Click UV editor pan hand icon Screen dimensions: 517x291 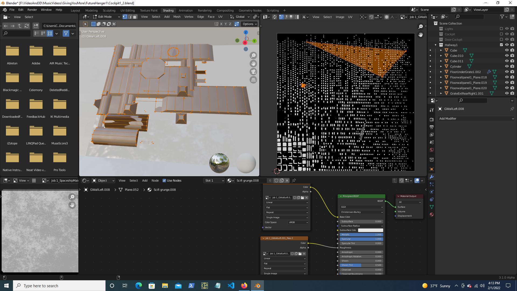(x=421, y=34)
